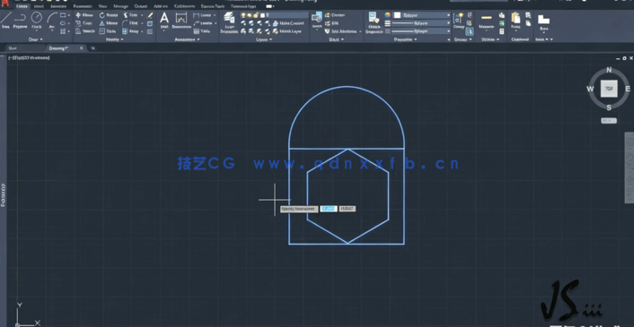The width and height of the screenshot is (634, 327).
Task: Switch to the View ribbon tab
Action: (102, 6)
